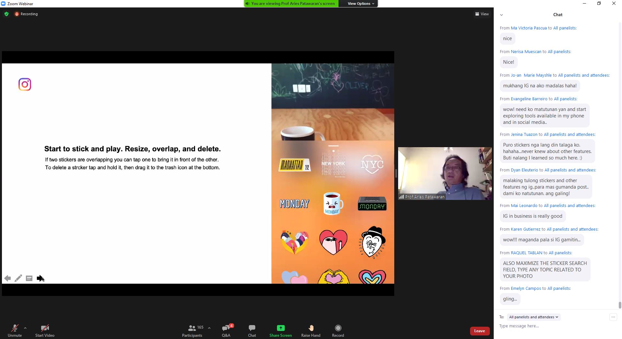Click chat message 'mukhang IG na ako madalas haha!'

pyautogui.click(x=540, y=86)
